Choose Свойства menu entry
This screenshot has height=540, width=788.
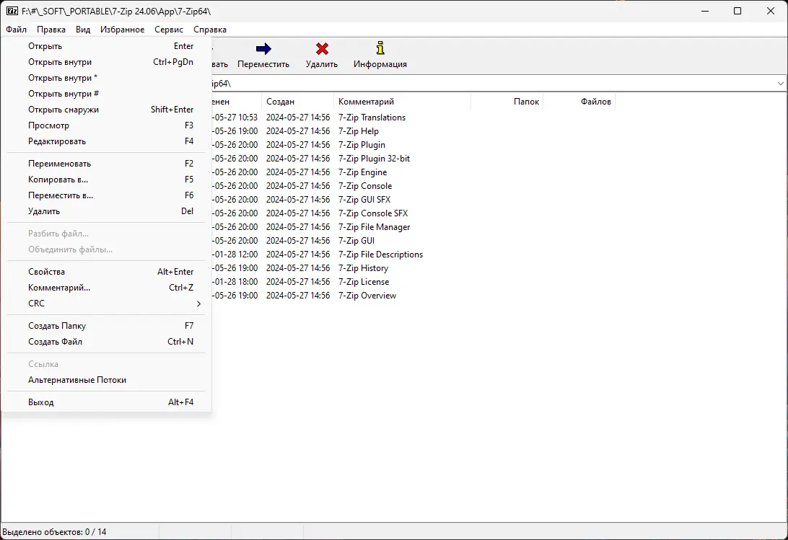[107, 272]
